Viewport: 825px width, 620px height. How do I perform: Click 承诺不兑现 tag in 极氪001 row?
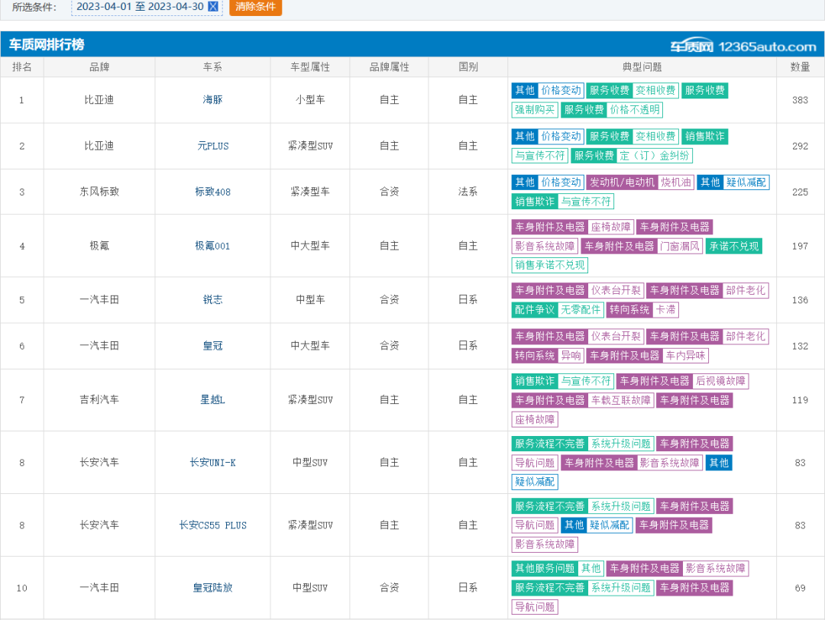point(734,246)
